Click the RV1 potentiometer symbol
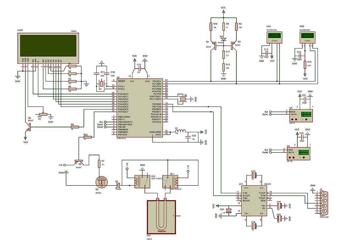Image resolution: width=338 pixels, height=249 pixels. pyautogui.click(x=43, y=114)
